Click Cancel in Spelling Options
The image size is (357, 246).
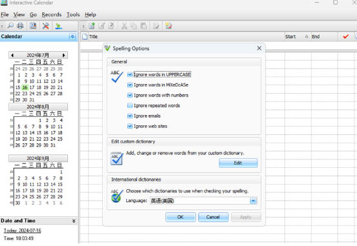213,217
